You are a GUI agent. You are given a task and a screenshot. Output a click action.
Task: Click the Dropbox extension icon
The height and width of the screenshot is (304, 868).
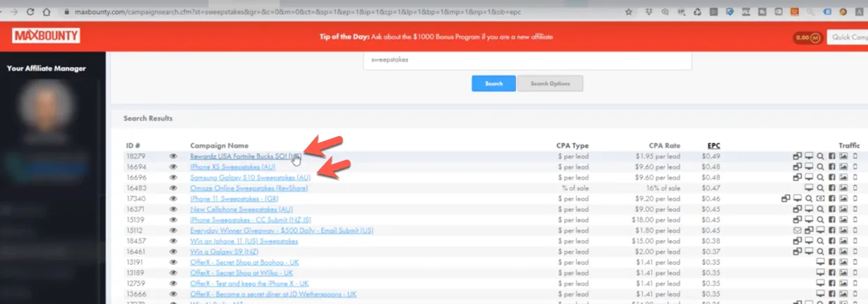[x=649, y=12]
